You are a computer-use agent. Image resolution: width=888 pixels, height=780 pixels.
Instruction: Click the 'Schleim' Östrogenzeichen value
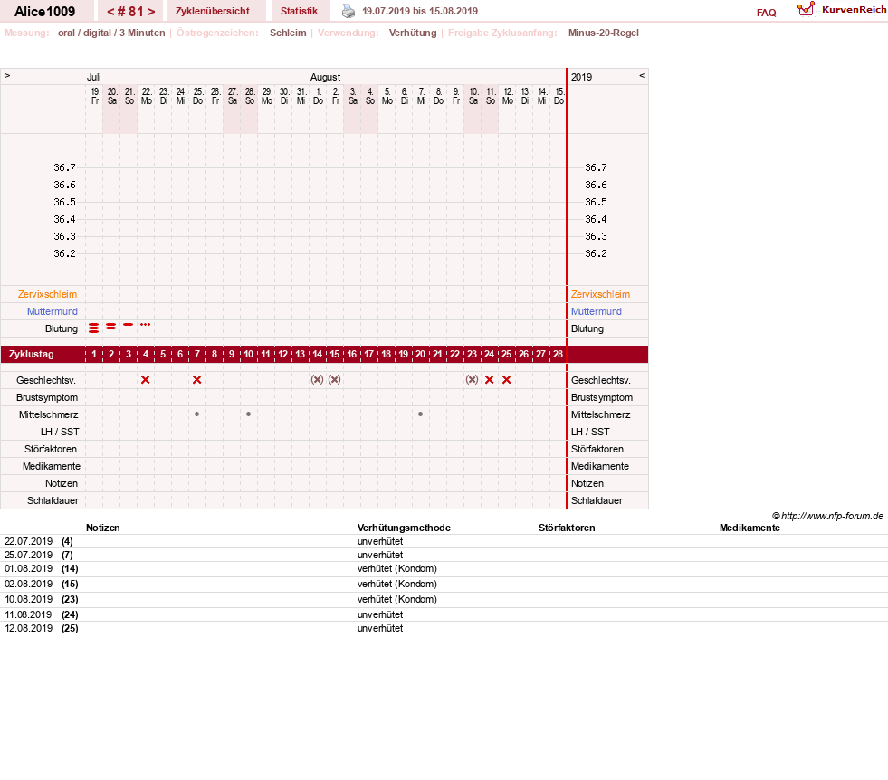tap(288, 33)
